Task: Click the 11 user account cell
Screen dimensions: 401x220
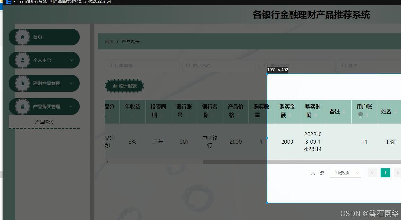Action: point(364,142)
